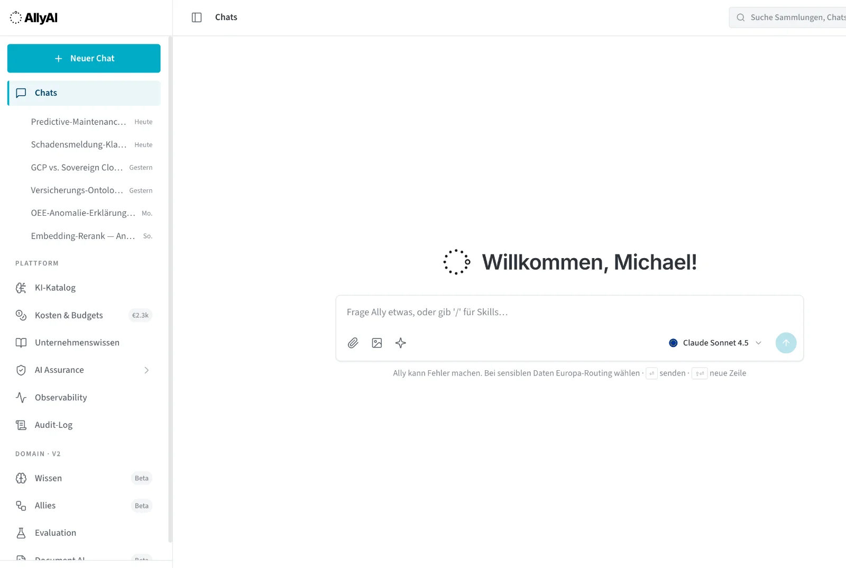
Task: Click the Audit-Log icon
Action: point(21,425)
